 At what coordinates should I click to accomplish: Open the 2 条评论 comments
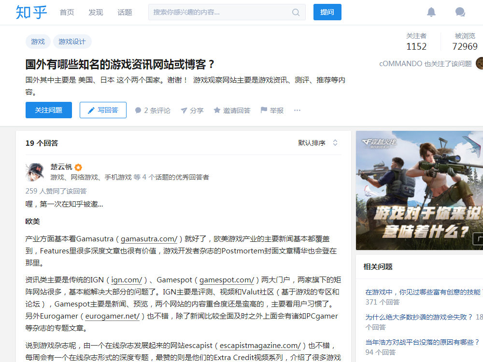pos(153,110)
